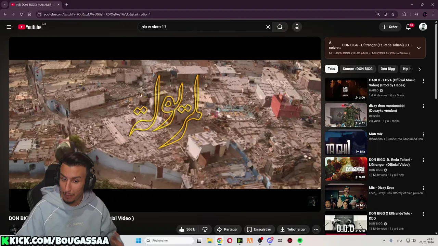Open HABLO - LOVA video title
This screenshot has height=246, width=438.
(392, 83)
